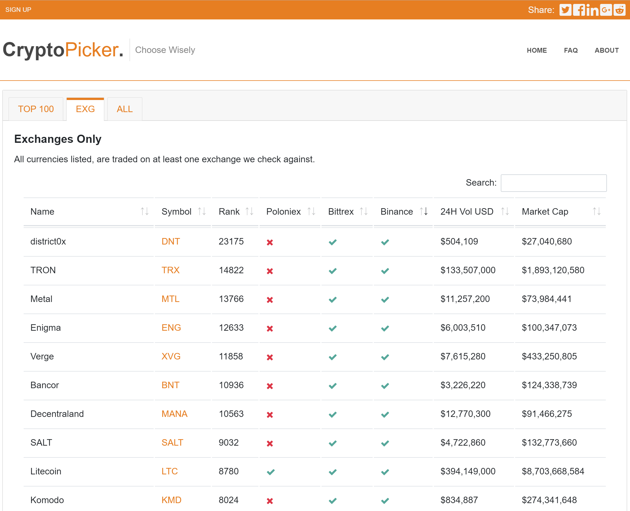Click the Binance checkmark for Litecoin
This screenshot has height=511, width=630.
coord(385,472)
